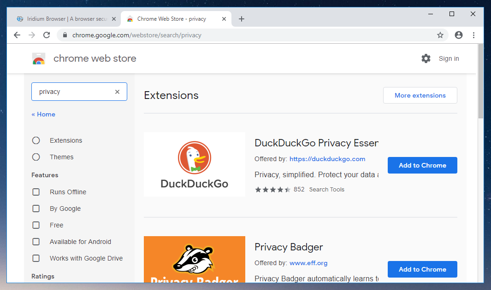This screenshot has width=491, height=290.
Task: Reload the current page
Action: click(47, 35)
